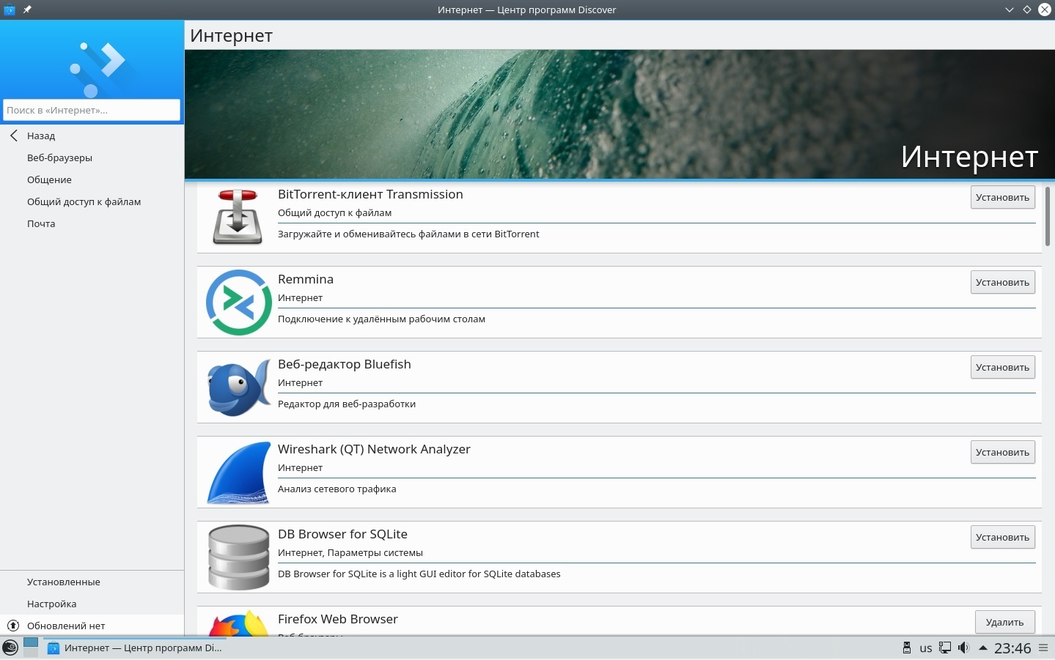1055x660 pixels.
Task: Open the network tray icon
Action: pos(945,648)
